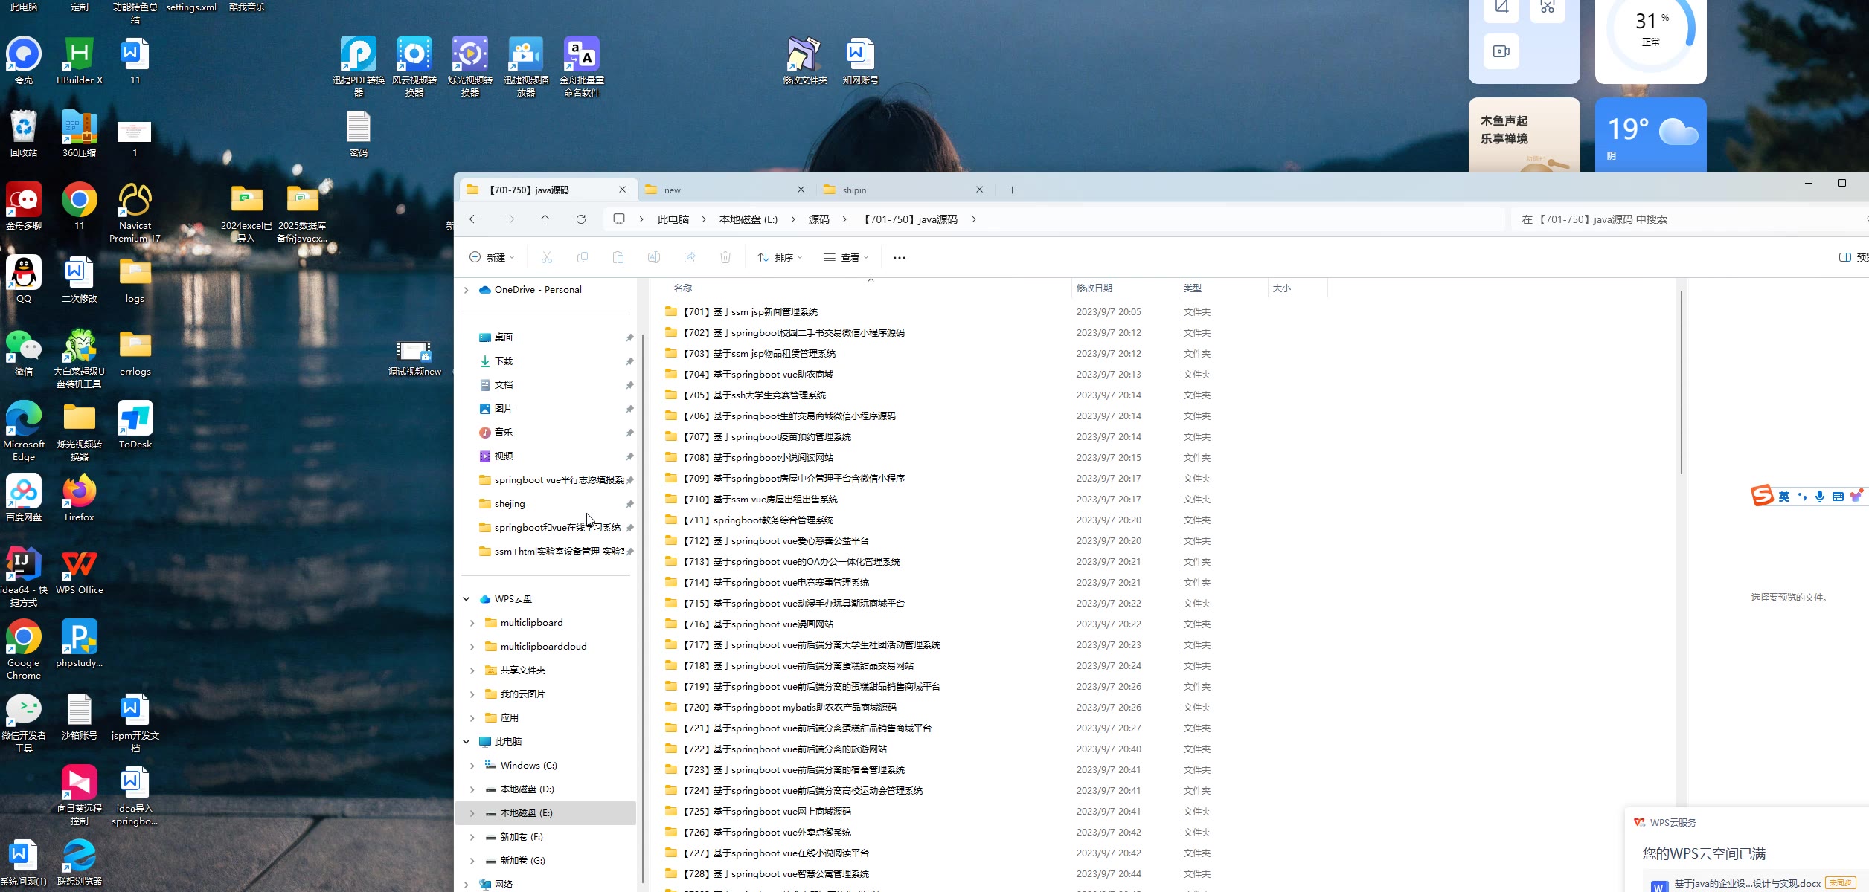Open the Microsoft Edge desktop icon
Screen dimensions: 1869x892
coord(24,432)
